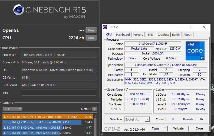Open the Memory tab in CPU-Z
Viewport: 214px width, 136px height.
click(x=138, y=35)
